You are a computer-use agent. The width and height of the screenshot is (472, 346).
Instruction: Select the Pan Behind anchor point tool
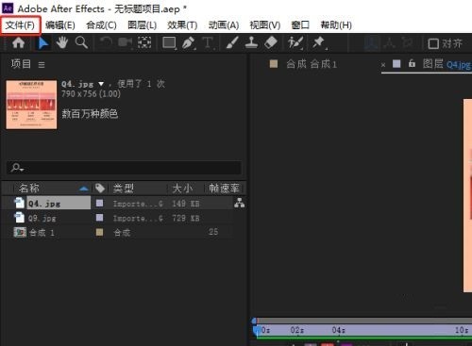144,42
